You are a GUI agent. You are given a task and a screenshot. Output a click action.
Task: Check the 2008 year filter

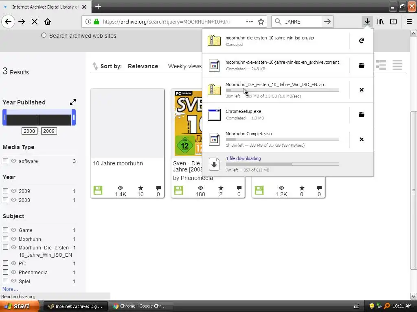coord(5,200)
